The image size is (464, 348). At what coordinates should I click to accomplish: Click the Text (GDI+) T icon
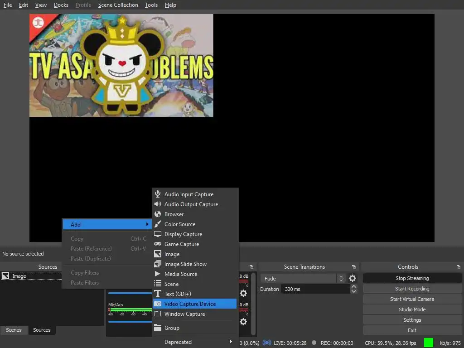(158, 294)
